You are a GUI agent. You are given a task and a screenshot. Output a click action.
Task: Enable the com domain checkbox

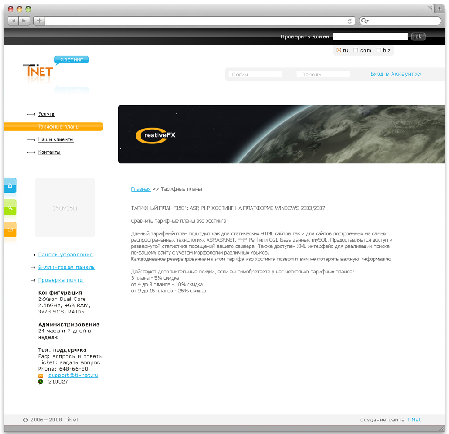[x=356, y=50]
